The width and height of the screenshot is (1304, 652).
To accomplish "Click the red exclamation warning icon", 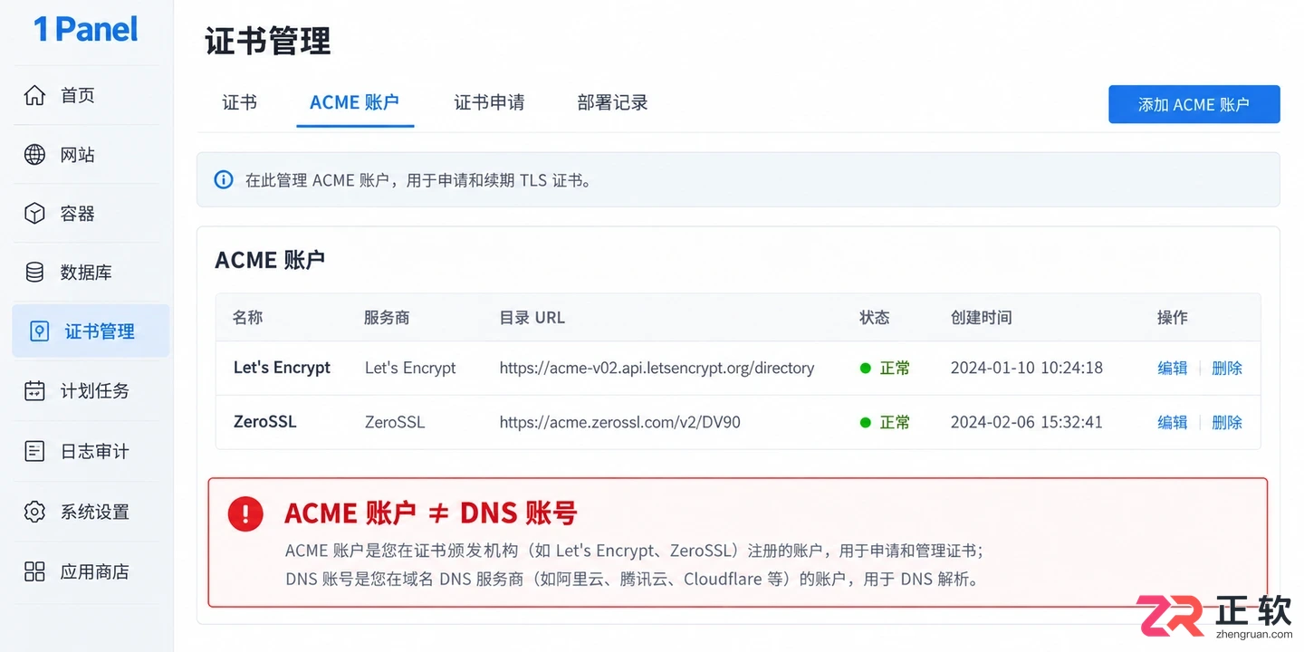I will tap(245, 513).
